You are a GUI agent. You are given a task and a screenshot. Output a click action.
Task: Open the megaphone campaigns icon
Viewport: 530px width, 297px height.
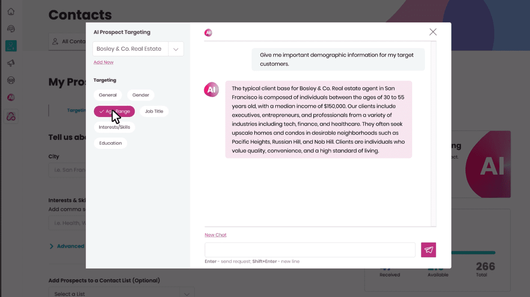click(11, 63)
